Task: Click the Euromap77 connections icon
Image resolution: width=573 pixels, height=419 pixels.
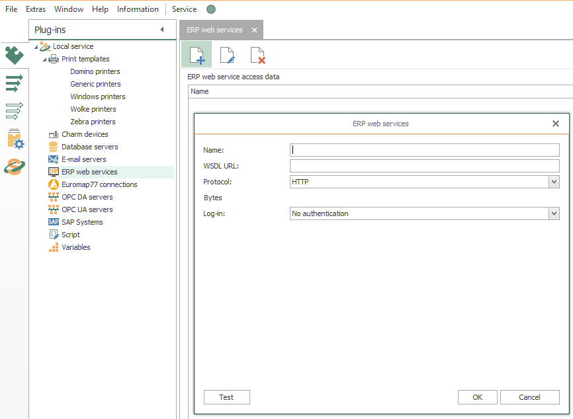Action: pyautogui.click(x=54, y=184)
